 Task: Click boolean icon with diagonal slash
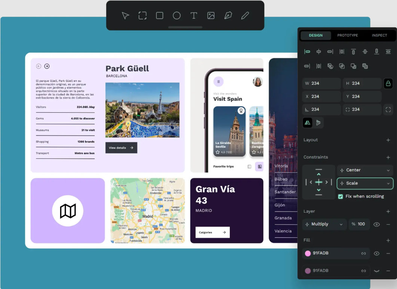[x=330, y=66]
